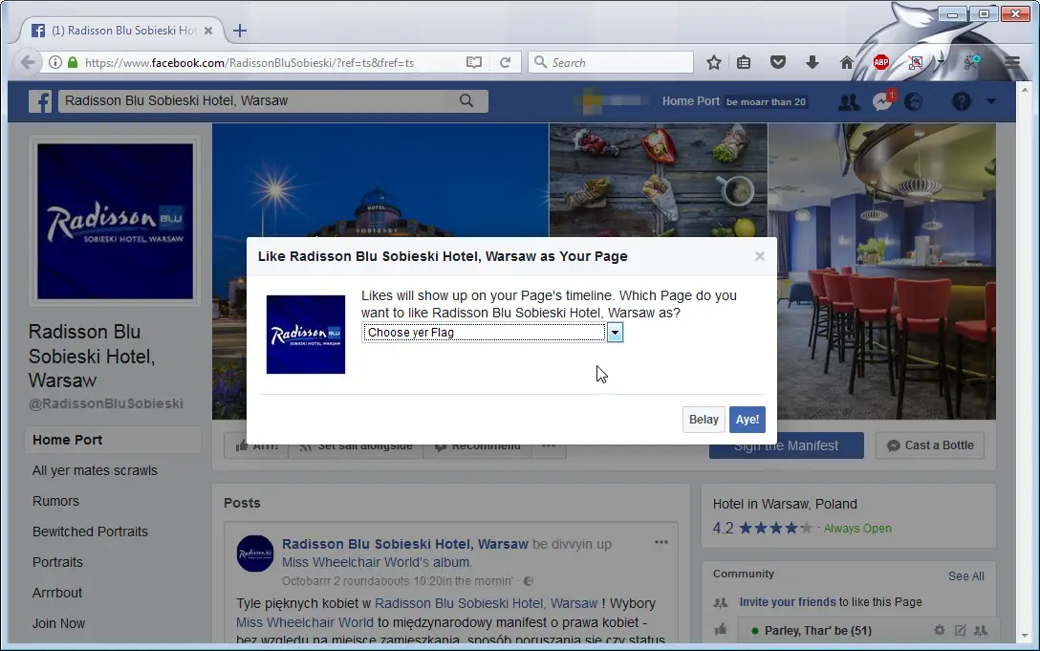The width and height of the screenshot is (1040, 651).
Task: Click the ellipsis menu on the post
Action: 661,542
